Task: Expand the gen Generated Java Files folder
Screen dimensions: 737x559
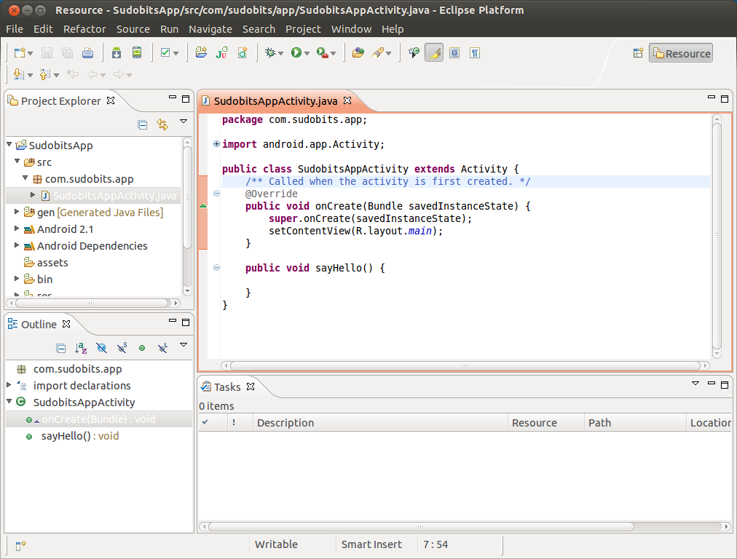Action: coord(17,213)
